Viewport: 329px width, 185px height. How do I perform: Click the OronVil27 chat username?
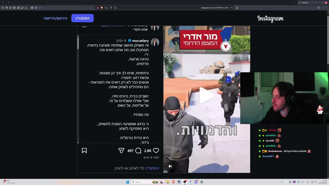click(x=268, y=156)
